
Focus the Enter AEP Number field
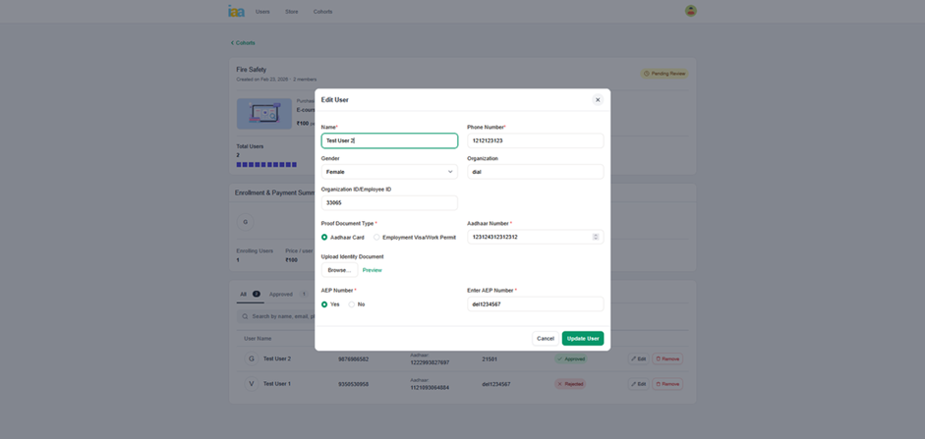pos(535,304)
